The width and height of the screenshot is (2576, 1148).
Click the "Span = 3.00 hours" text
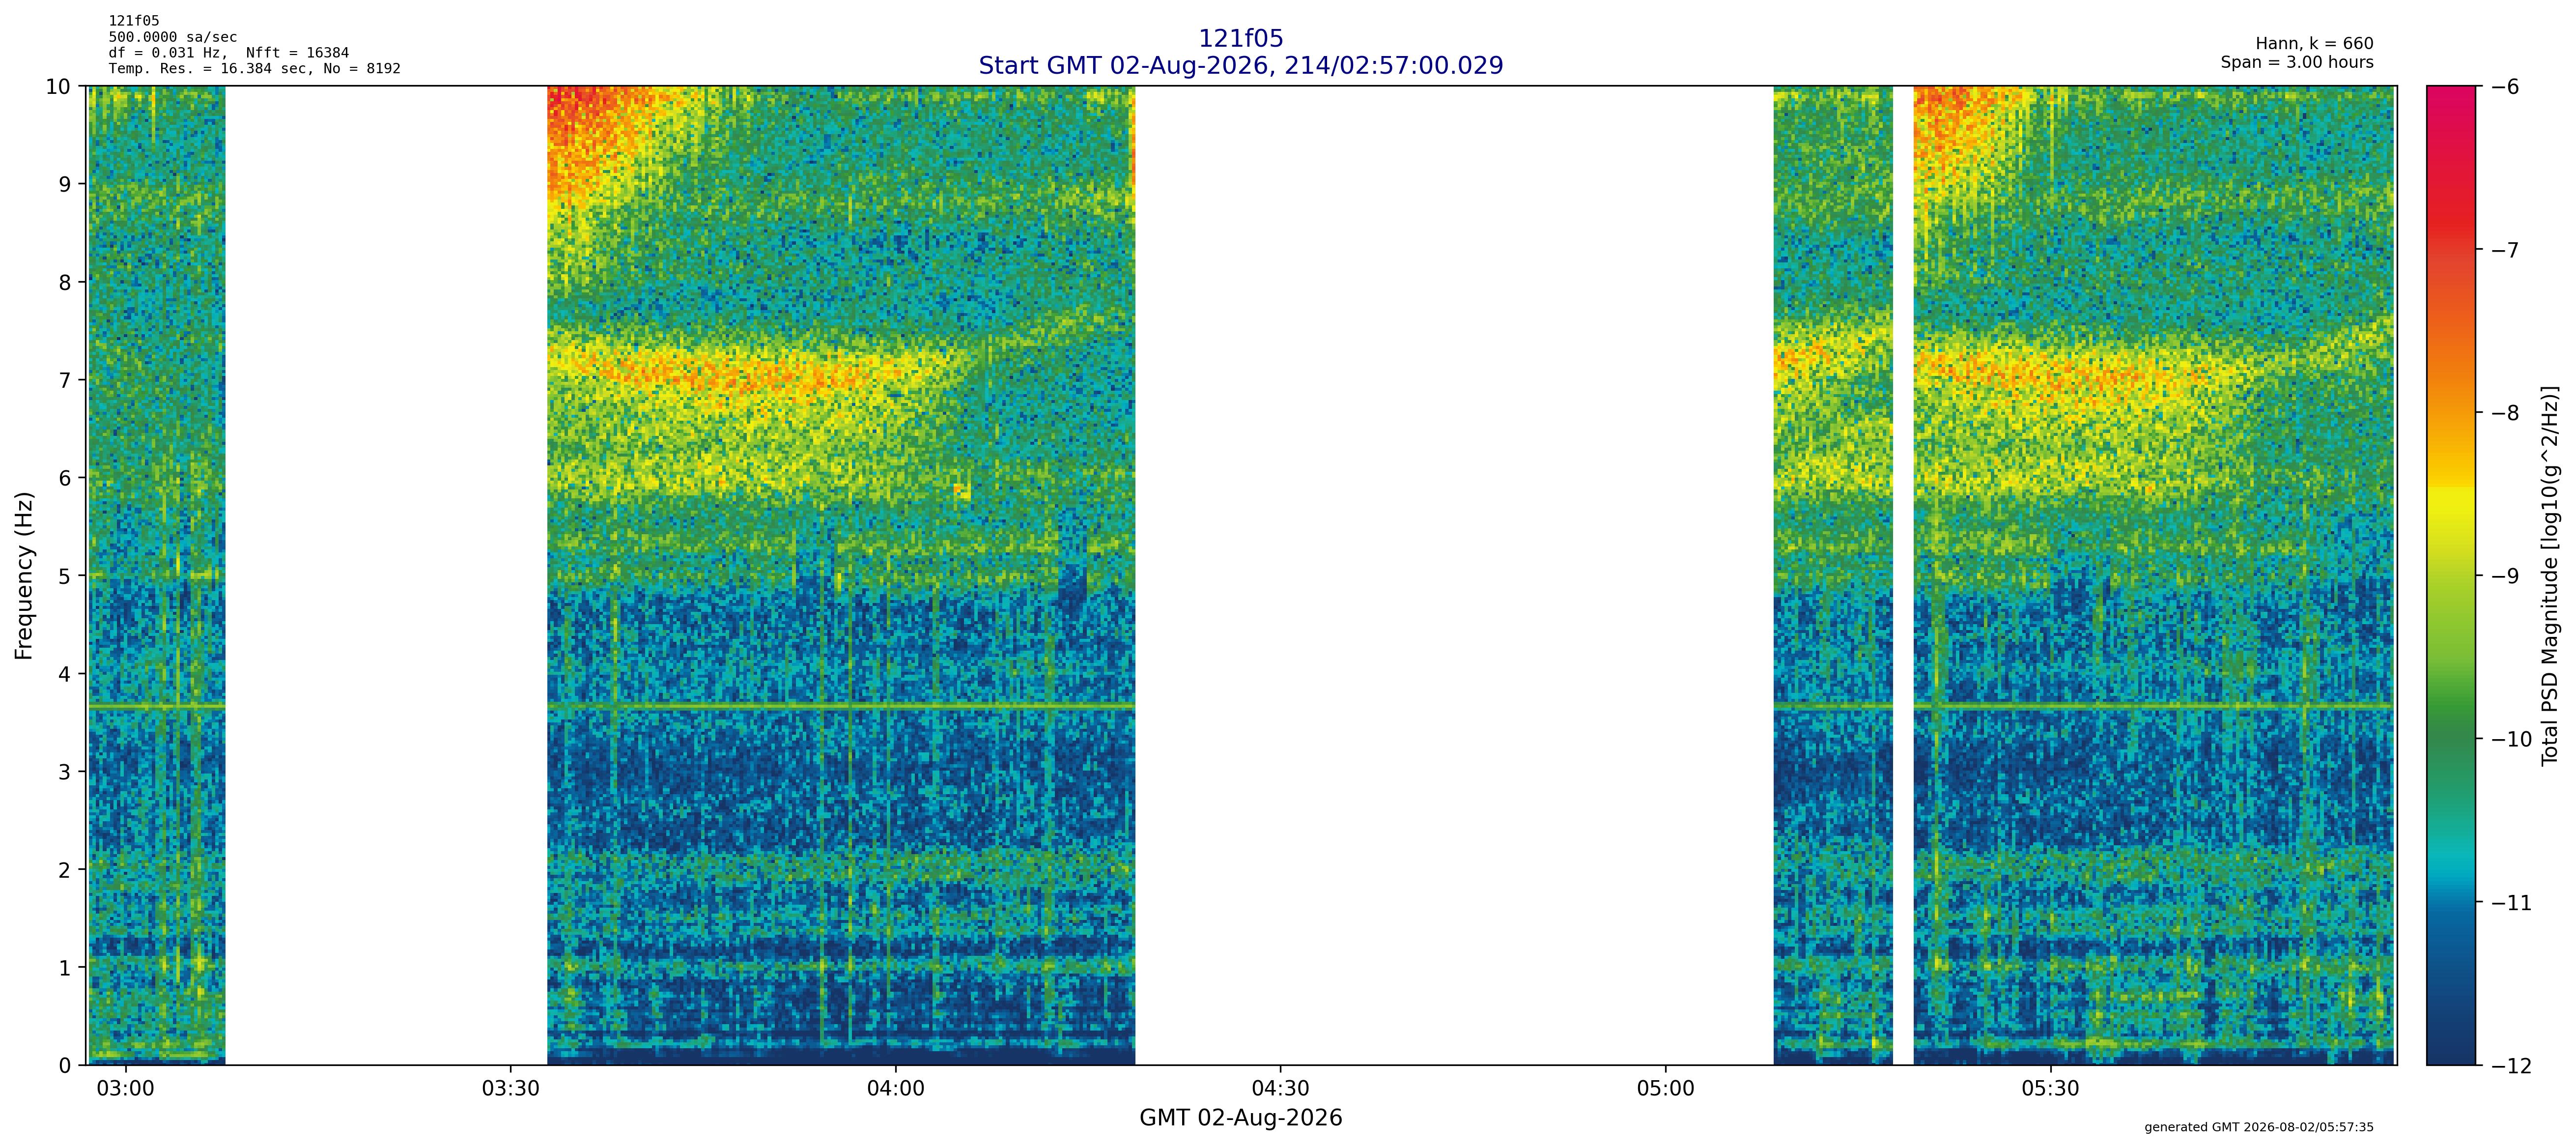click(2297, 62)
